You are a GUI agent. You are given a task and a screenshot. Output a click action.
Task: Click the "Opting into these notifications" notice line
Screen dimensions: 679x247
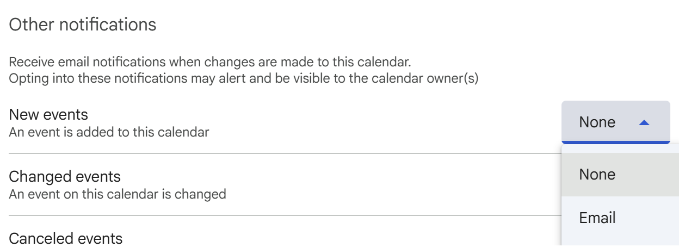(243, 78)
